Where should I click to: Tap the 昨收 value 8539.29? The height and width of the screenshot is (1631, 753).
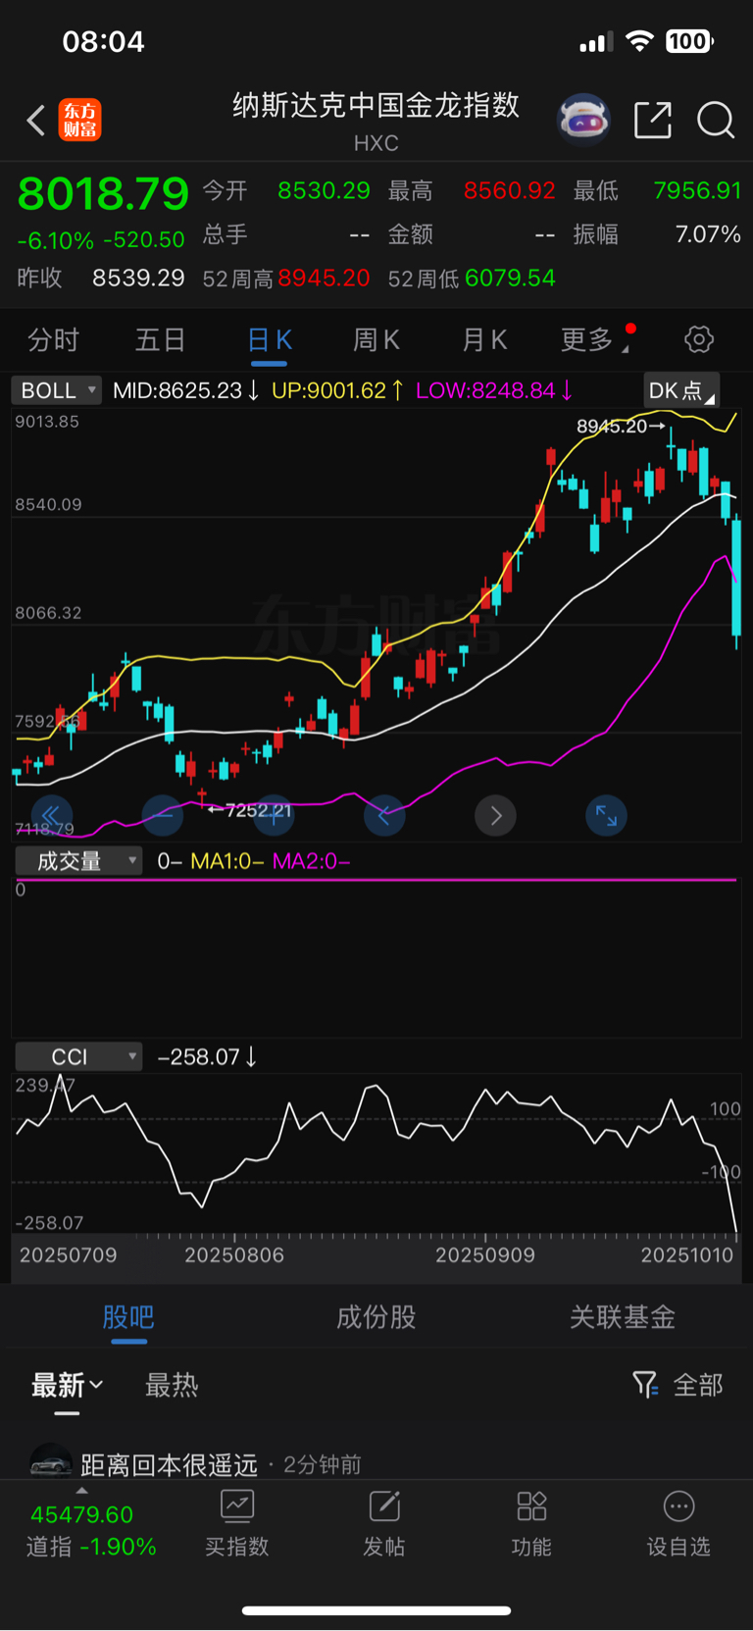[138, 279]
